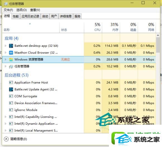Viewport: 162px width, 147px height.
Task: Click the igfxsrvc Module icon
Action: tap(11, 110)
